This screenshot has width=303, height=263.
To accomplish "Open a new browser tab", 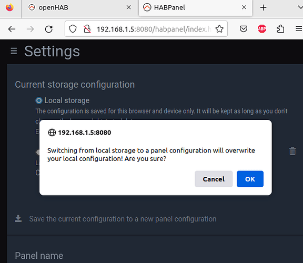I will click(x=263, y=8).
